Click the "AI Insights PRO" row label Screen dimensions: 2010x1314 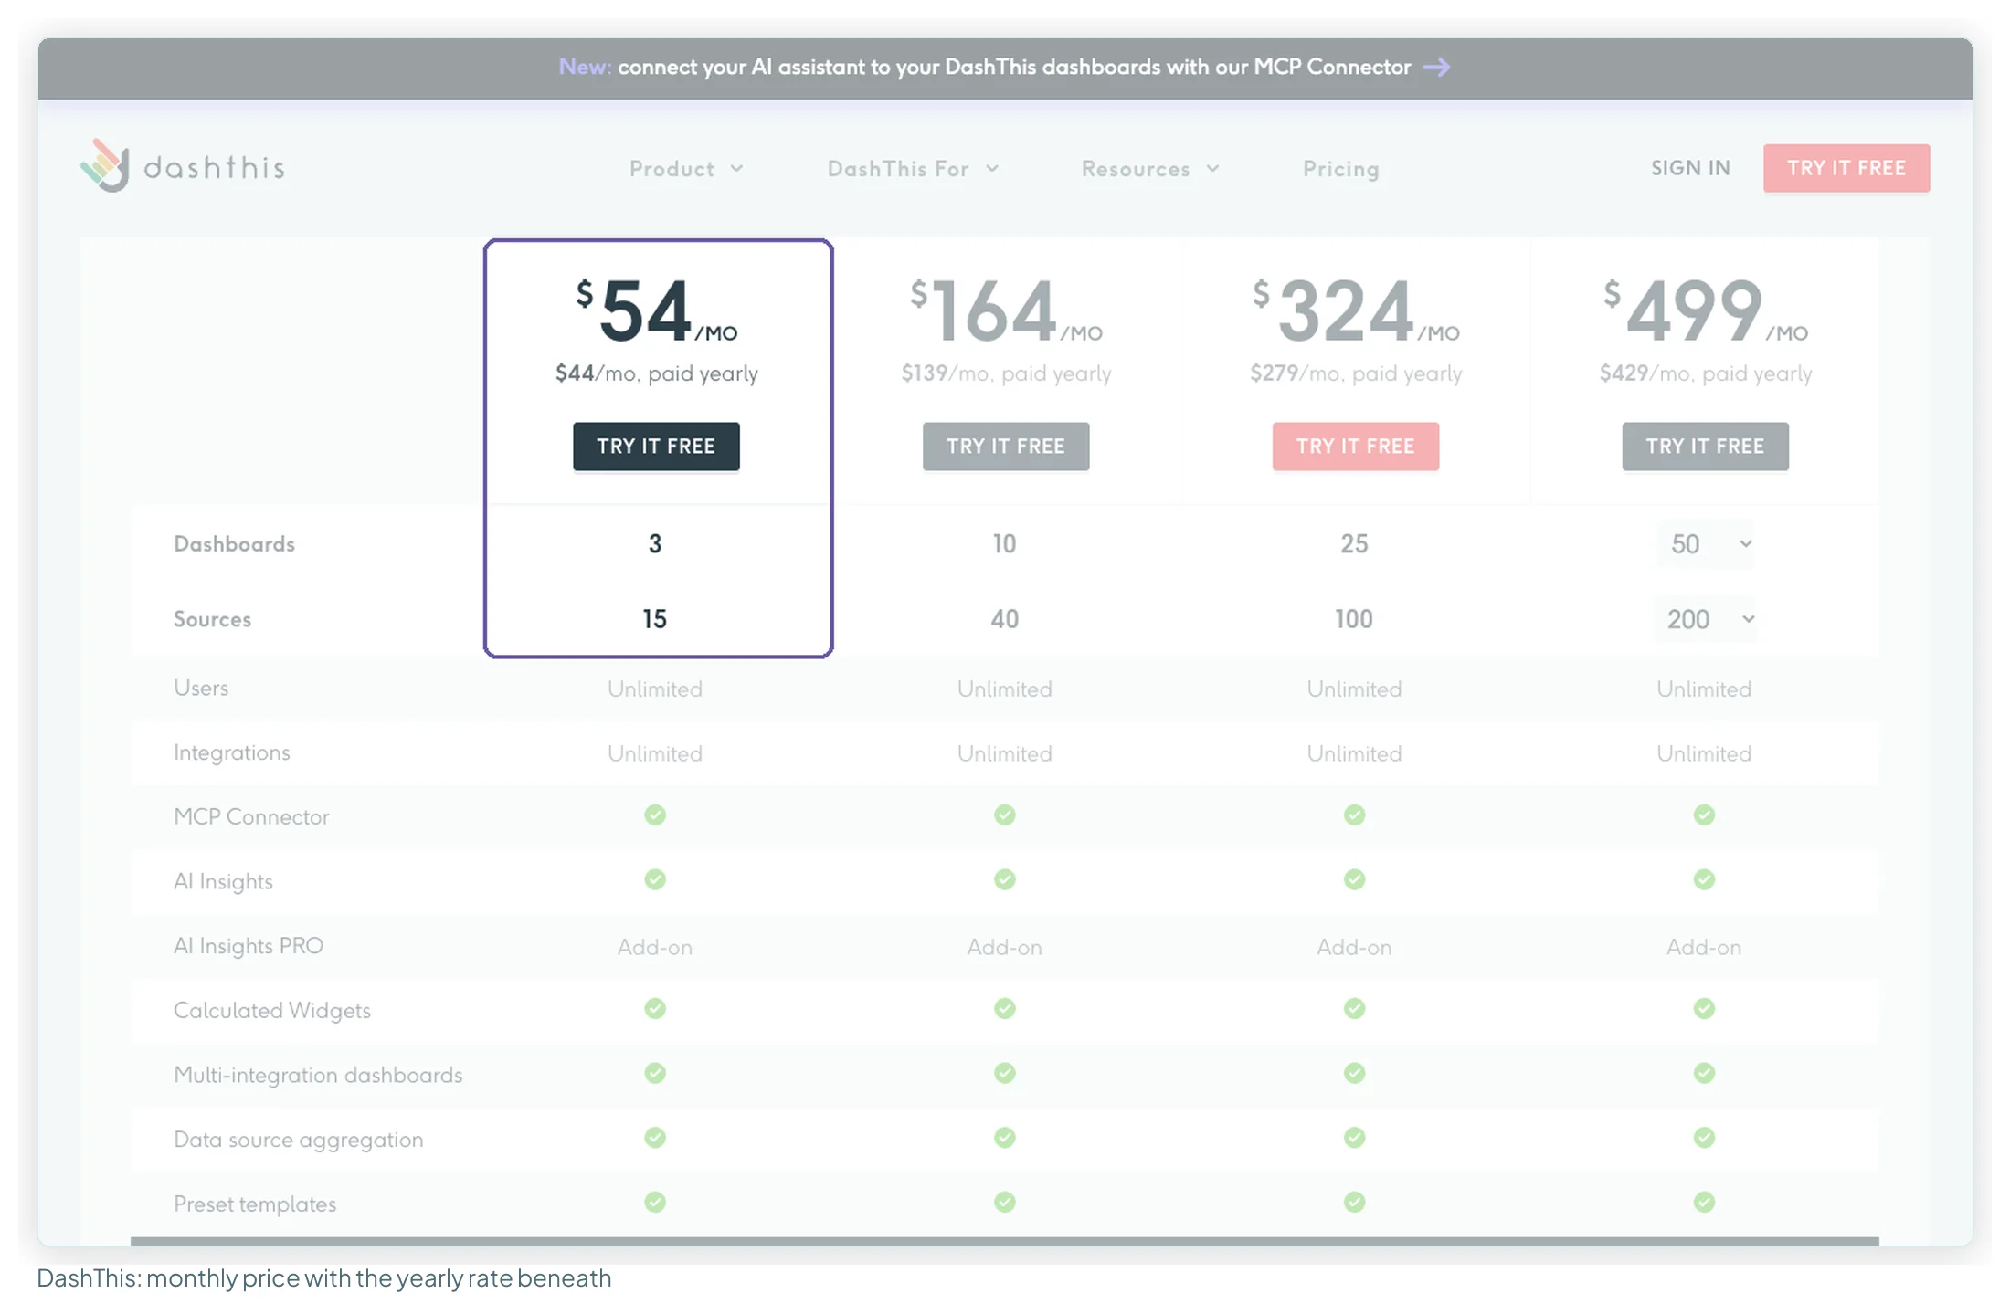click(249, 946)
